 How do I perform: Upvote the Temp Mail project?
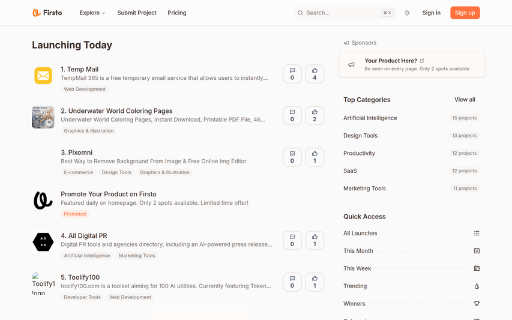coord(315,74)
